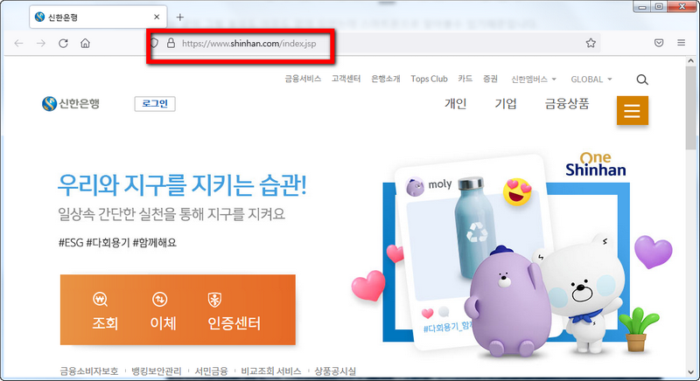
Task: Bookmark this page with the star icon
Action: (591, 43)
